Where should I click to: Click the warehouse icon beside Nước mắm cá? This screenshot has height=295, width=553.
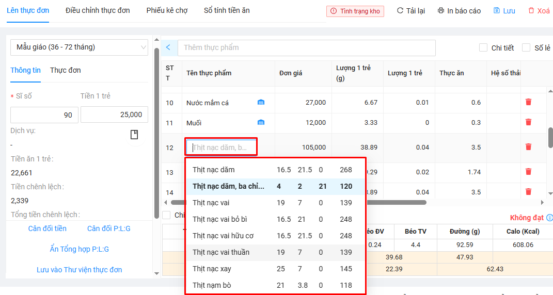(x=261, y=103)
